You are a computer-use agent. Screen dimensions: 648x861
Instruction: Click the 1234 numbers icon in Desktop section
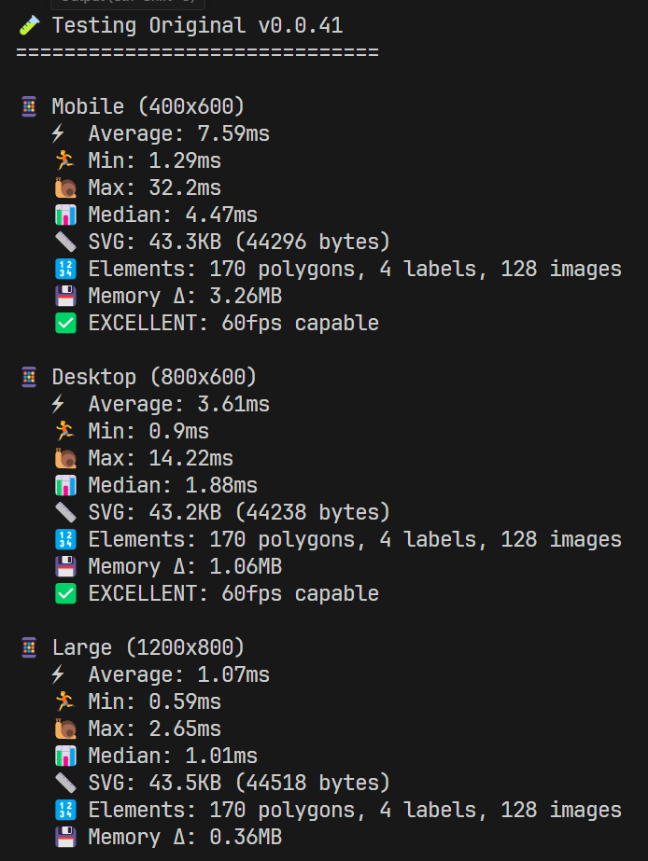[64, 540]
